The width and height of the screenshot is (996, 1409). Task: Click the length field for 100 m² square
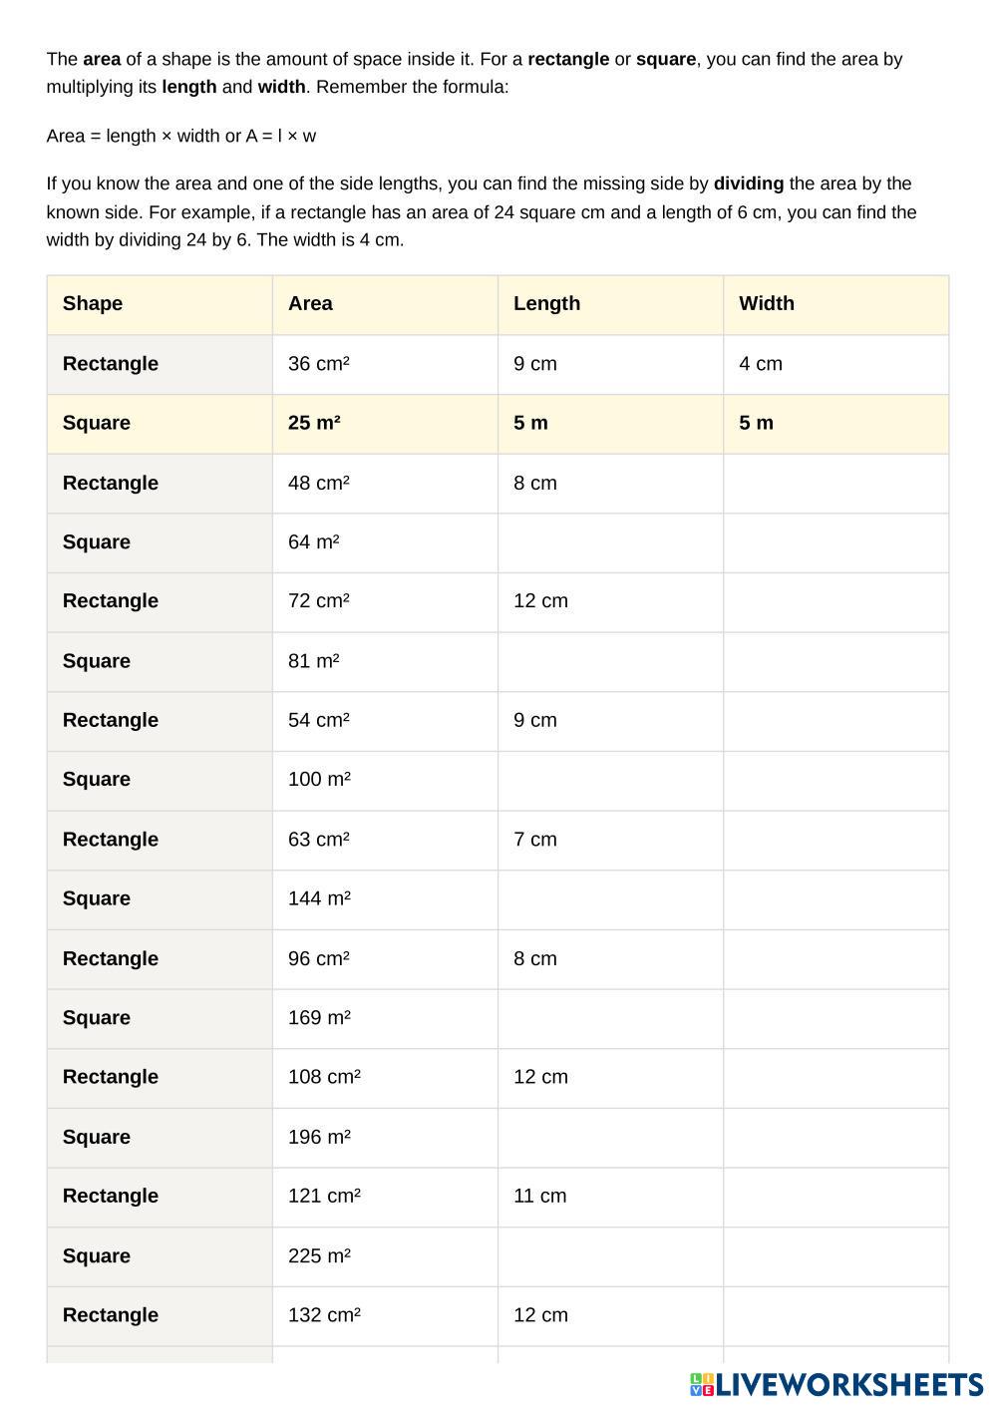pos(610,780)
